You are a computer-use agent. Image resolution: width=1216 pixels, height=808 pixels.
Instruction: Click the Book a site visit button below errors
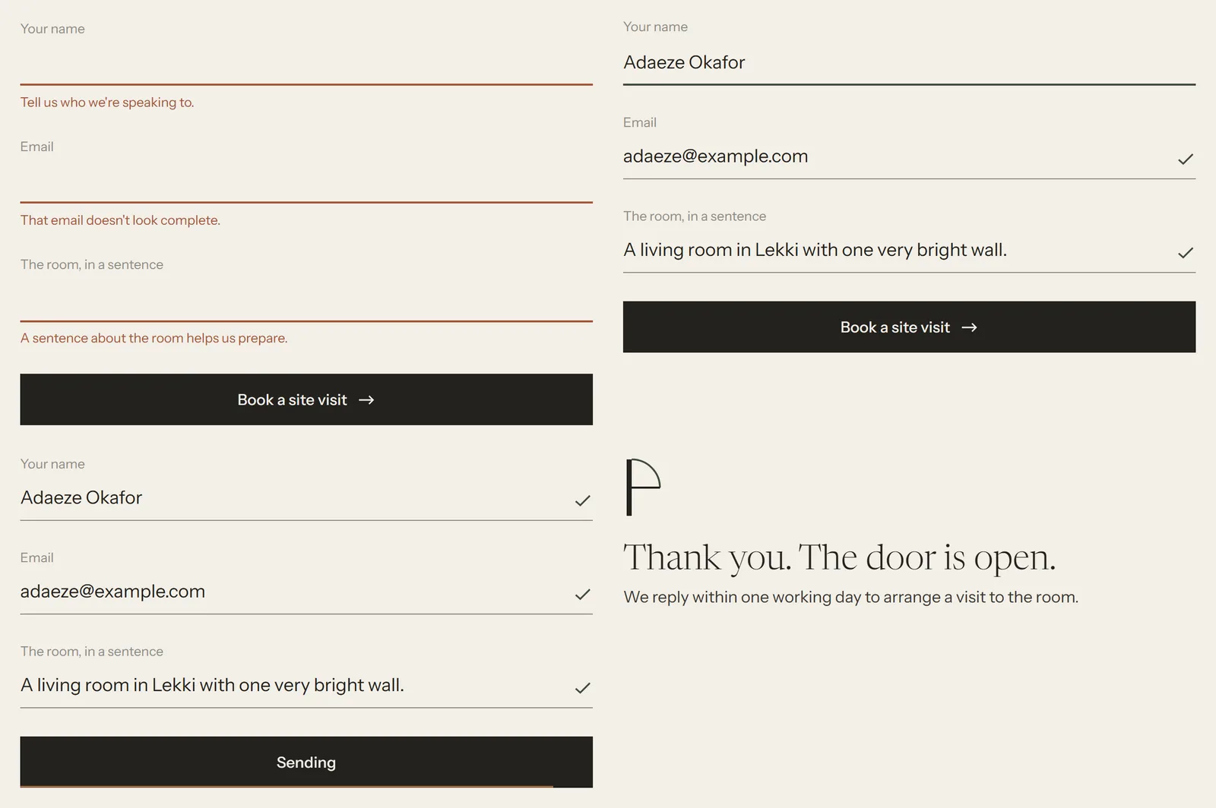tap(306, 399)
